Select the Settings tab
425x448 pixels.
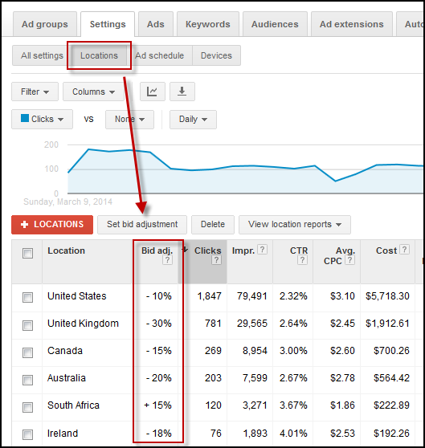coord(108,24)
